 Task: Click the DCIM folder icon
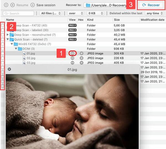pos(20,49)
